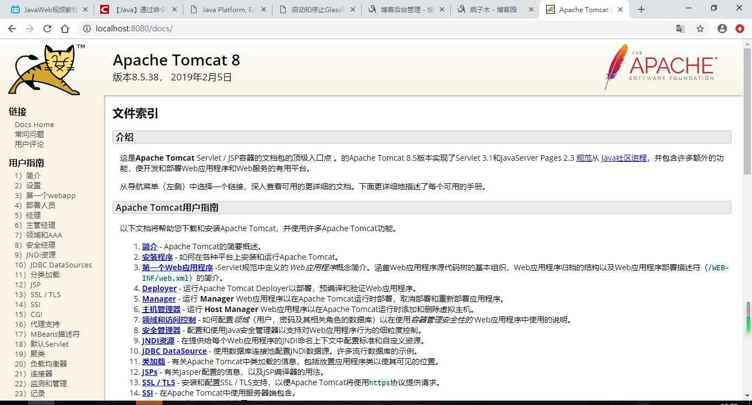Open sidebar item 21) 连接器
The height and width of the screenshot is (405, 752).
click(34, 374)
